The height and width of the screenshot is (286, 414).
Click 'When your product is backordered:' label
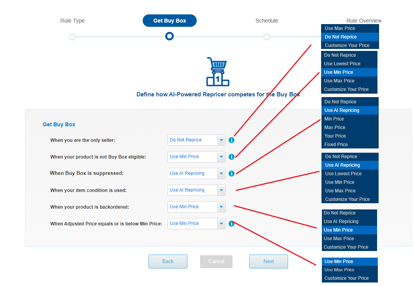90,207
